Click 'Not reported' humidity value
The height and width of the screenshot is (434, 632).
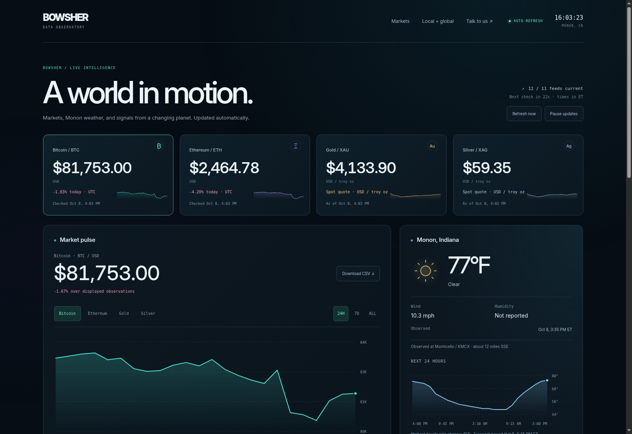511,316
